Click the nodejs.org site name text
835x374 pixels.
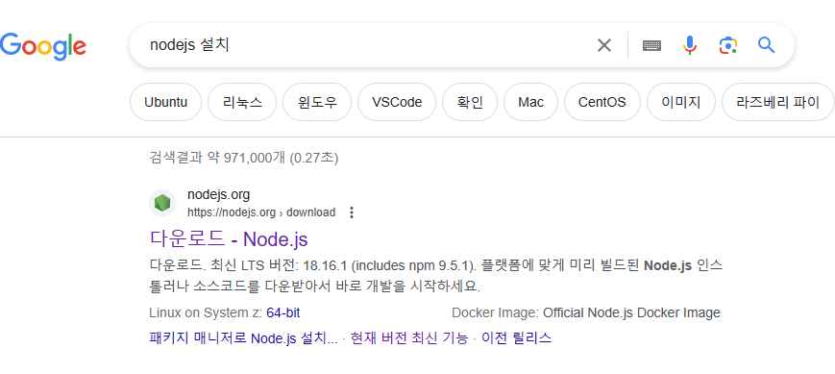pyautogui.click(x=218, y=194)
